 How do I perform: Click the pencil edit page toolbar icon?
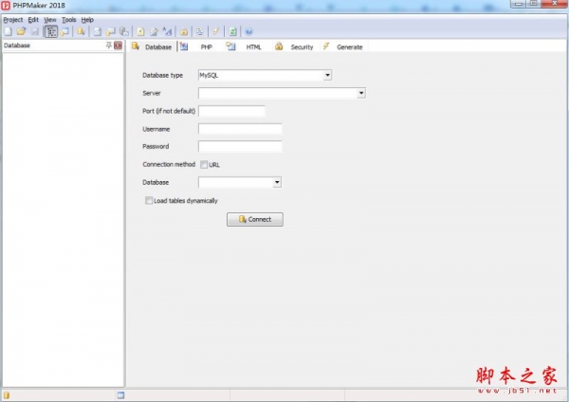tap(154, 31)
